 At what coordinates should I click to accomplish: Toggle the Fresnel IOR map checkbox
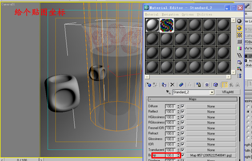(183, 128)
